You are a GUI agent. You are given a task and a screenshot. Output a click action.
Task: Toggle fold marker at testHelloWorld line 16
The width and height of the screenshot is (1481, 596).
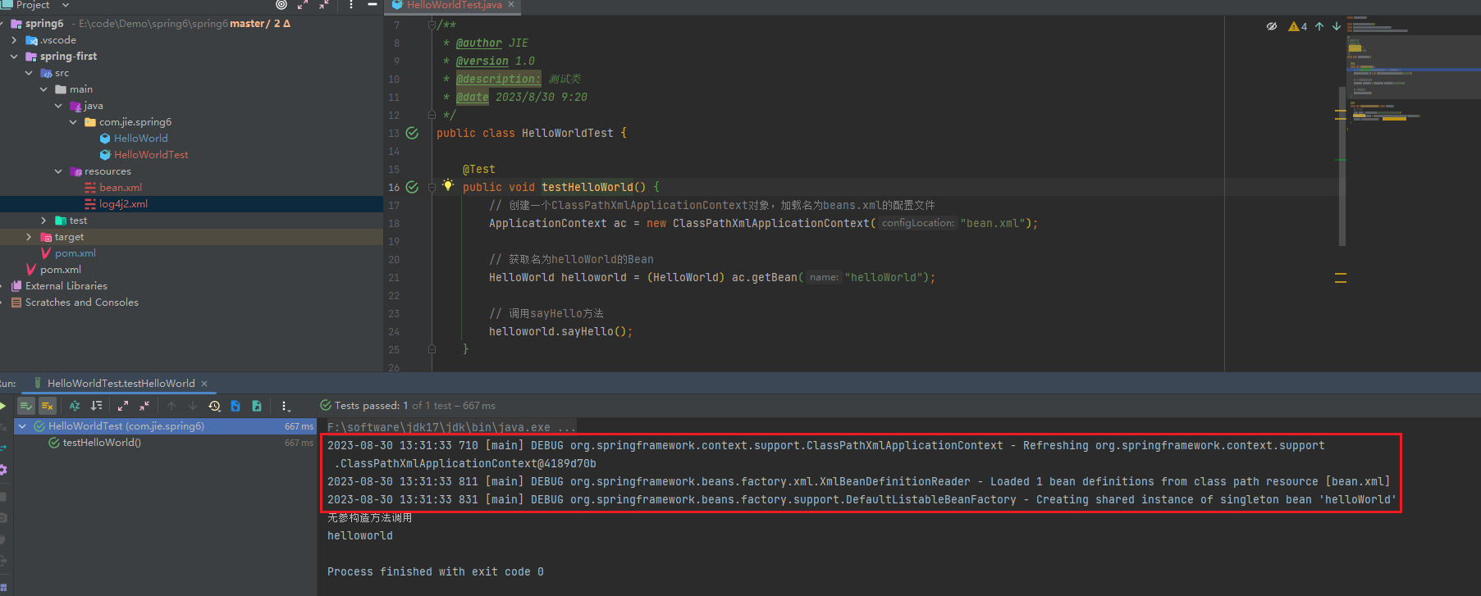pyautogui.click(x=432, y=188)
